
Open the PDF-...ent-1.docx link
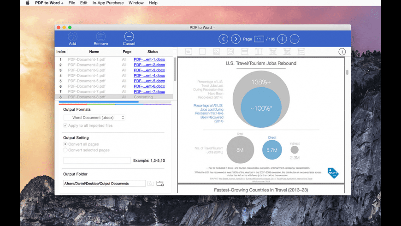point(149,59)
